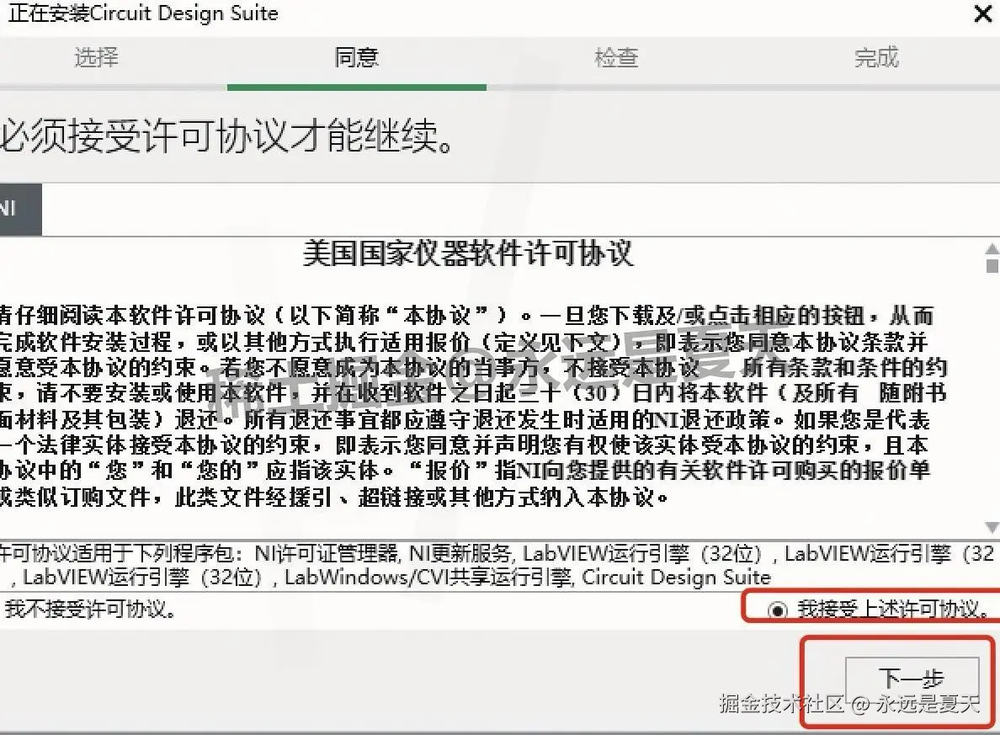Viewport: 1000px width, 735px height.
Task: Click the 美国国家仪器软件许可协议 heading
Action: click(468, 253)
